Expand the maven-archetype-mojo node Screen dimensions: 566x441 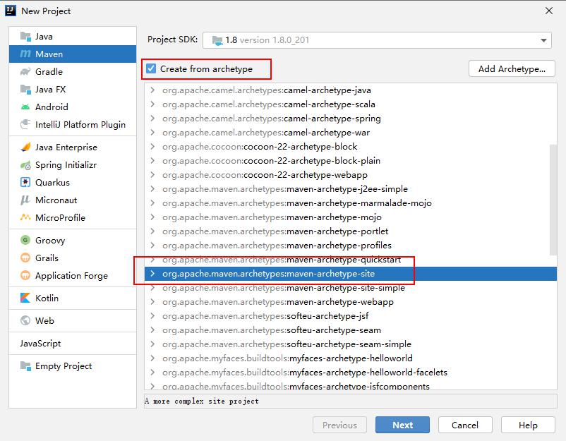tap(152, 217)
